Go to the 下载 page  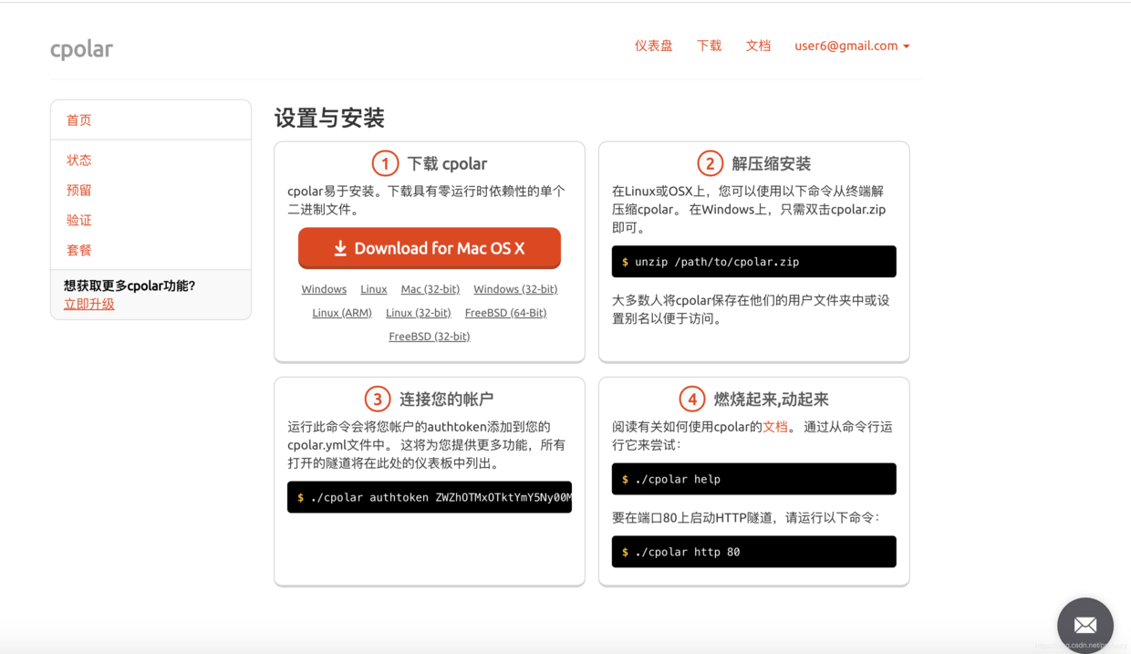click(709, 46)
